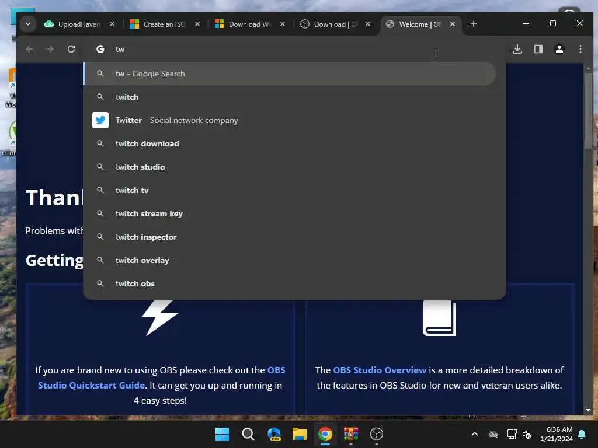Screen dimensions: 598x448
Task: Switch to the Download | OBS tab
Action: tap(335, 24)
